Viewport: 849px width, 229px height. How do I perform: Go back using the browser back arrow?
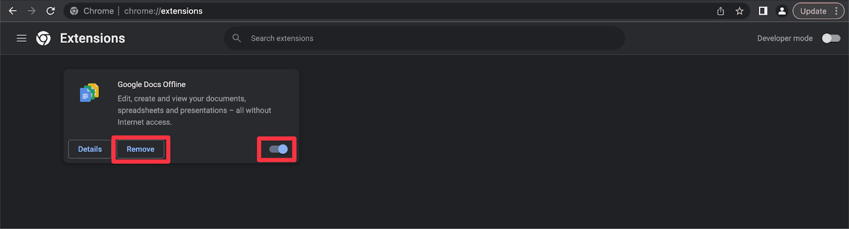pyautogui.click(x=13, y=11)
